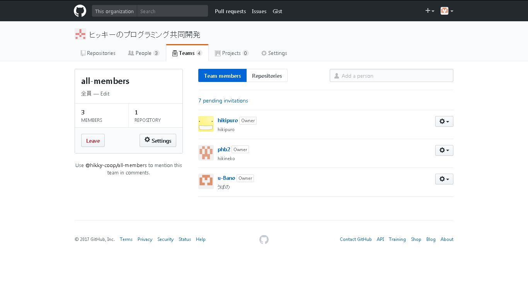Click the Add a person field
The width and height of the screenshot is (528, 297).
pyautogui.click(x=392, y=76)
